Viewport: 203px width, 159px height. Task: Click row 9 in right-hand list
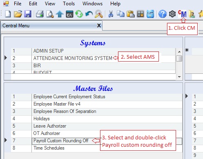coord(195,155)
